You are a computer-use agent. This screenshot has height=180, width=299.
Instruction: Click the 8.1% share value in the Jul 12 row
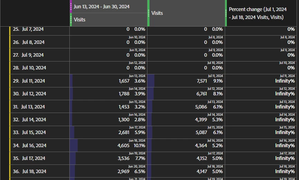[x=218, y=94]
